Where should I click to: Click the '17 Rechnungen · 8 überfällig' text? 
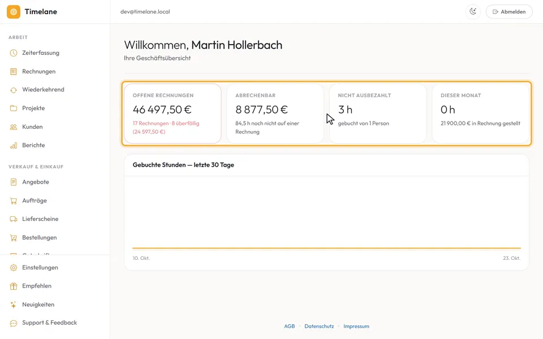[166, 124]
